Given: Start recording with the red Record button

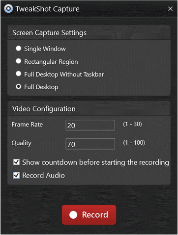Looking at the screenshot, I should tap(89, 215).
